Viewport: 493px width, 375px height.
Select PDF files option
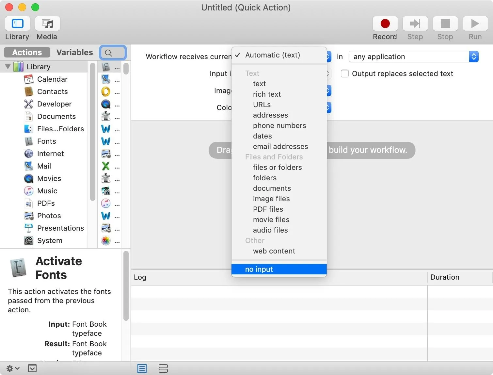coord(279,209)
